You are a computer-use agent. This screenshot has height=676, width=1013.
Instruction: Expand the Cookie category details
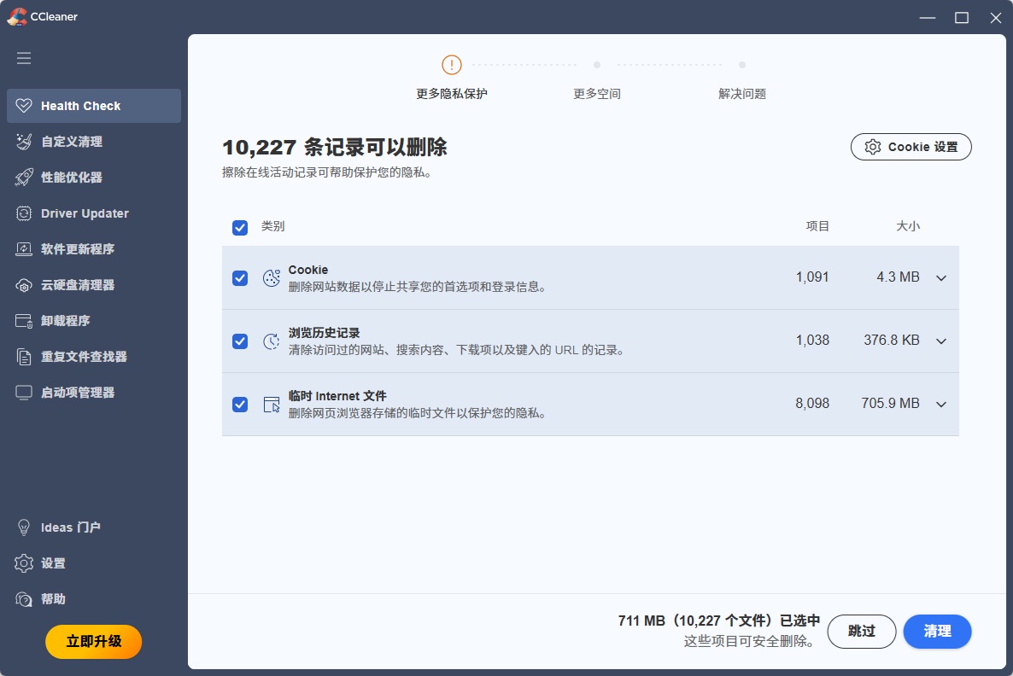[x=940, y=277]
